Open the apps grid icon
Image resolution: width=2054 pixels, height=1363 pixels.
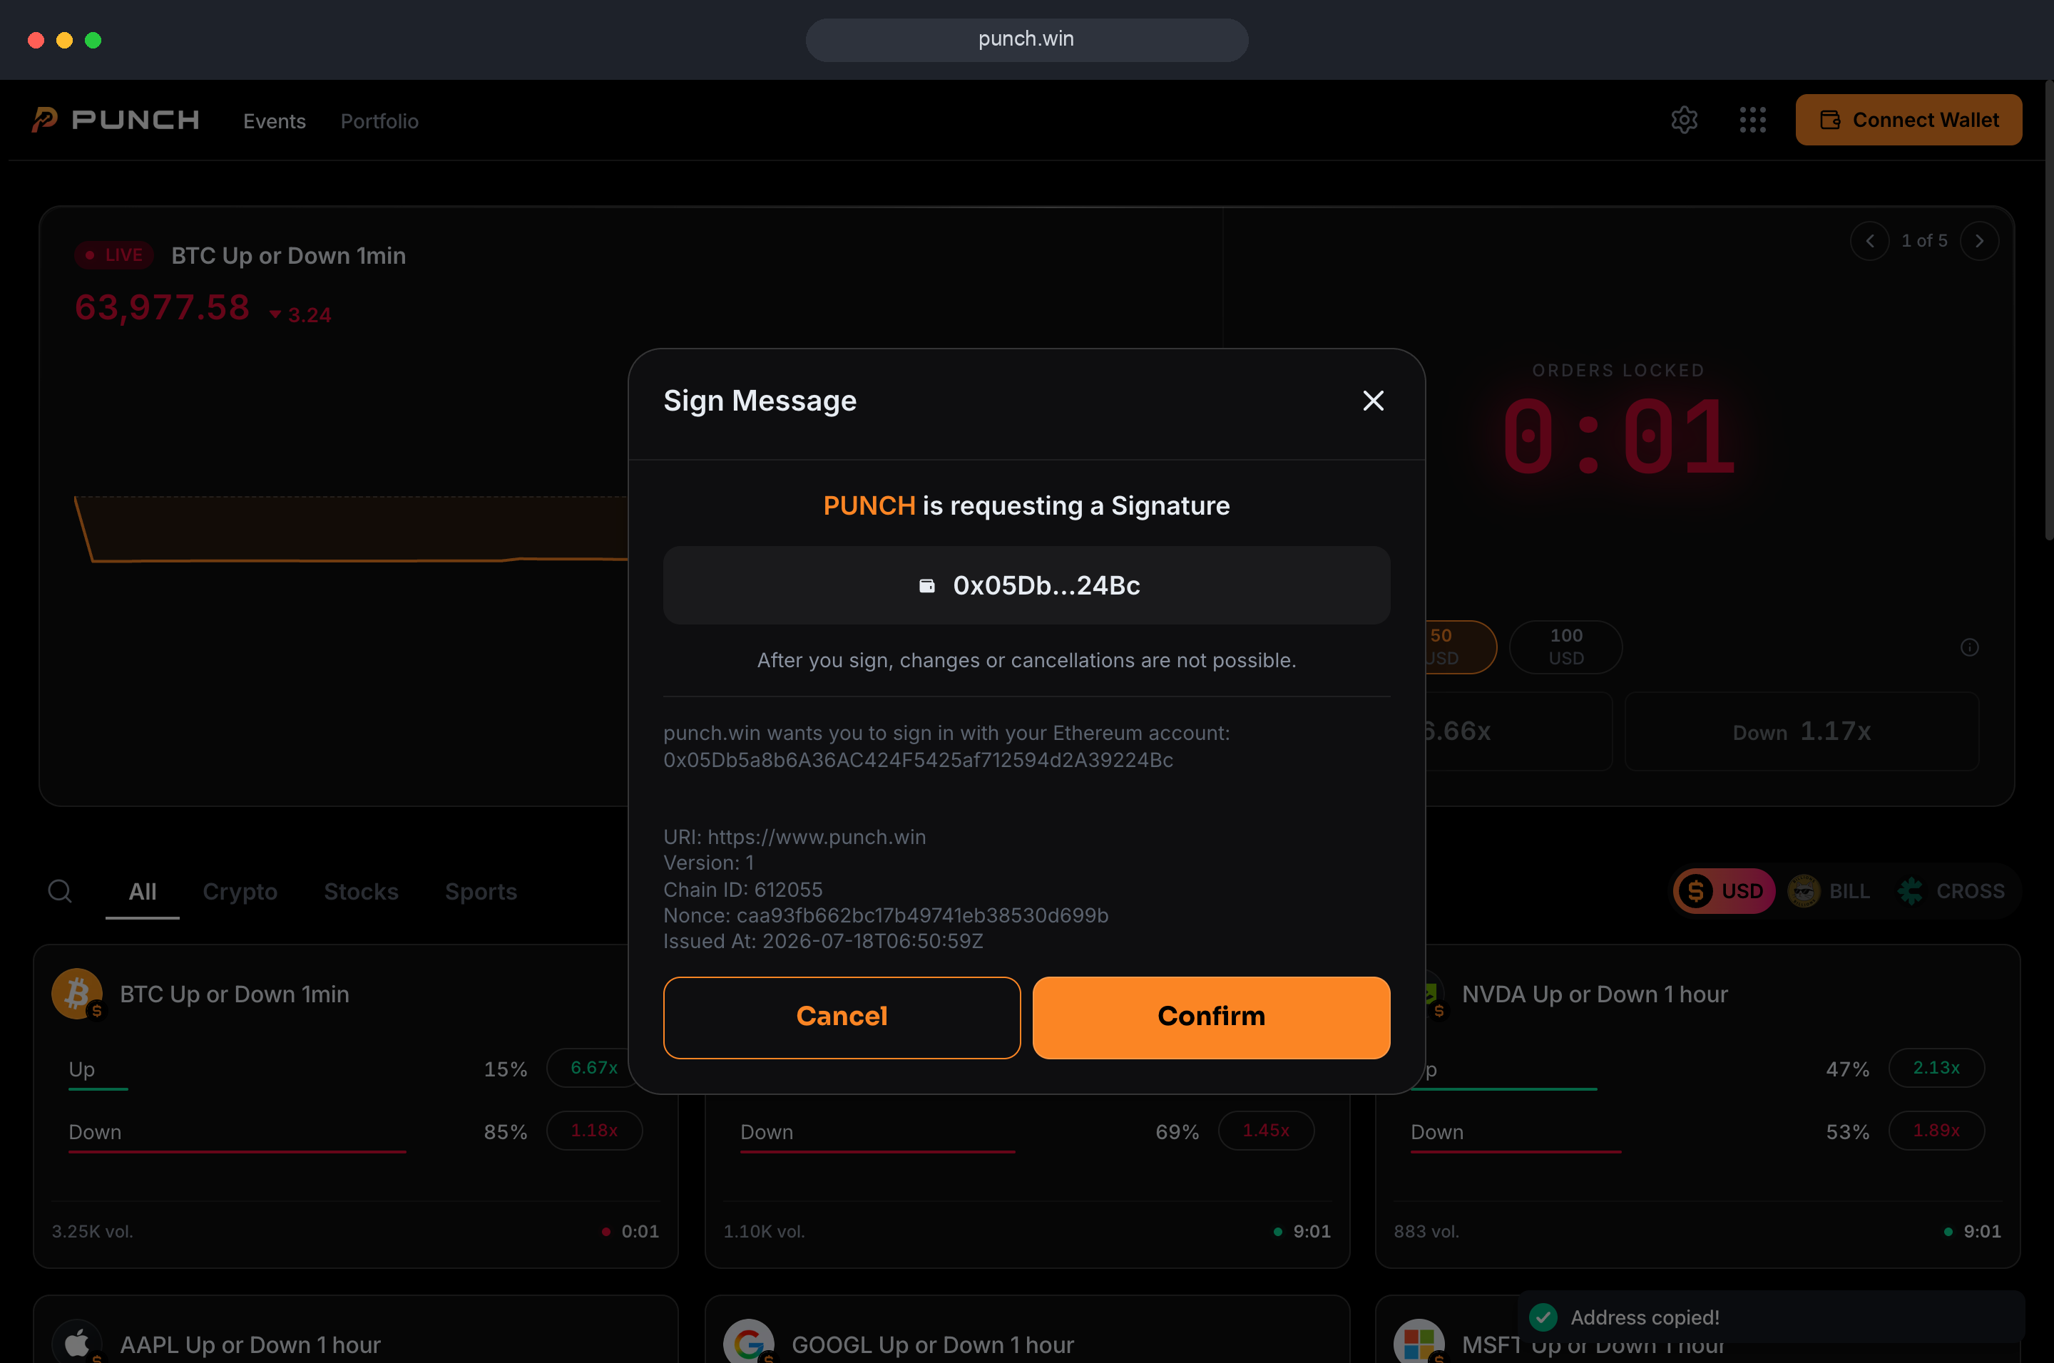pyautogui.click(x=1752, y=120)
